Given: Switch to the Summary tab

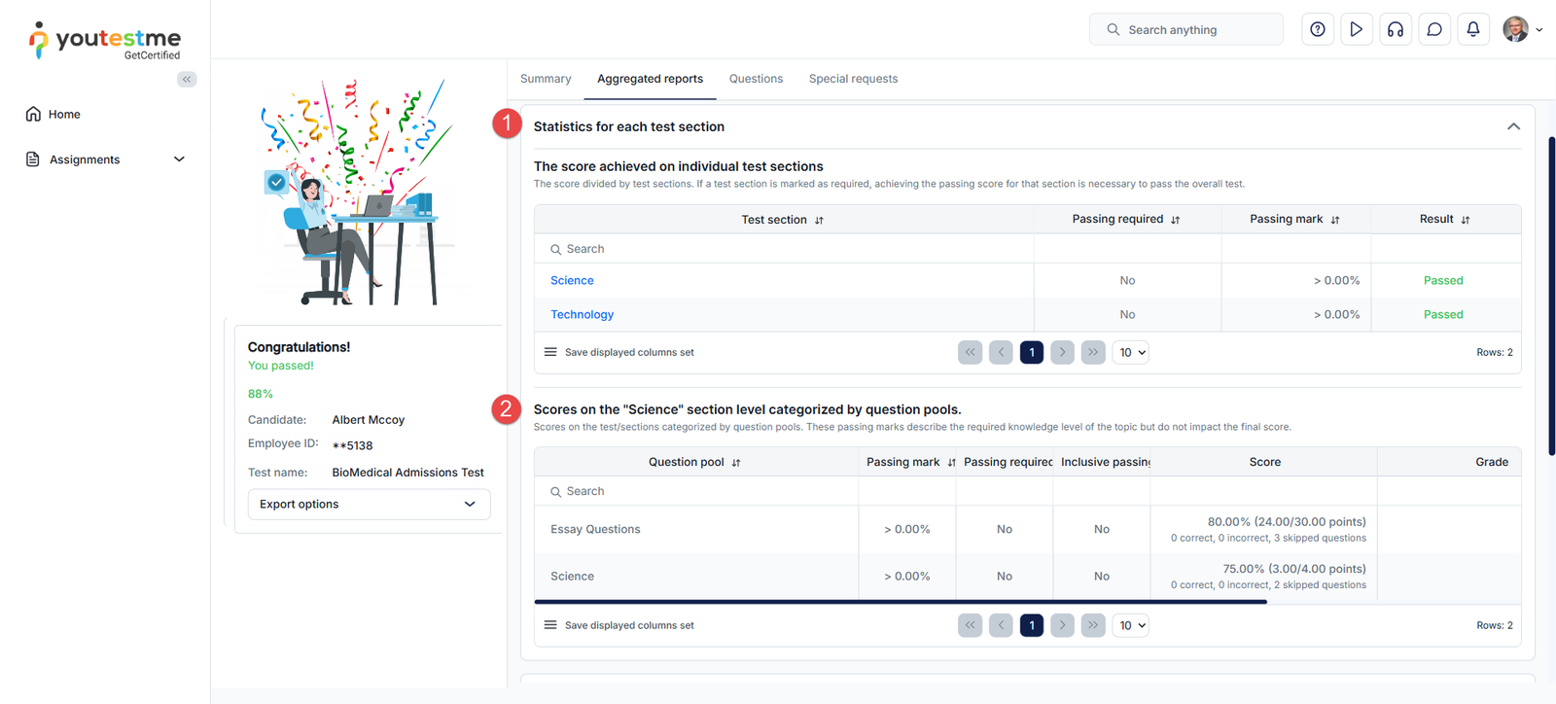Looking at the screenshot, I should coord(546,79).
